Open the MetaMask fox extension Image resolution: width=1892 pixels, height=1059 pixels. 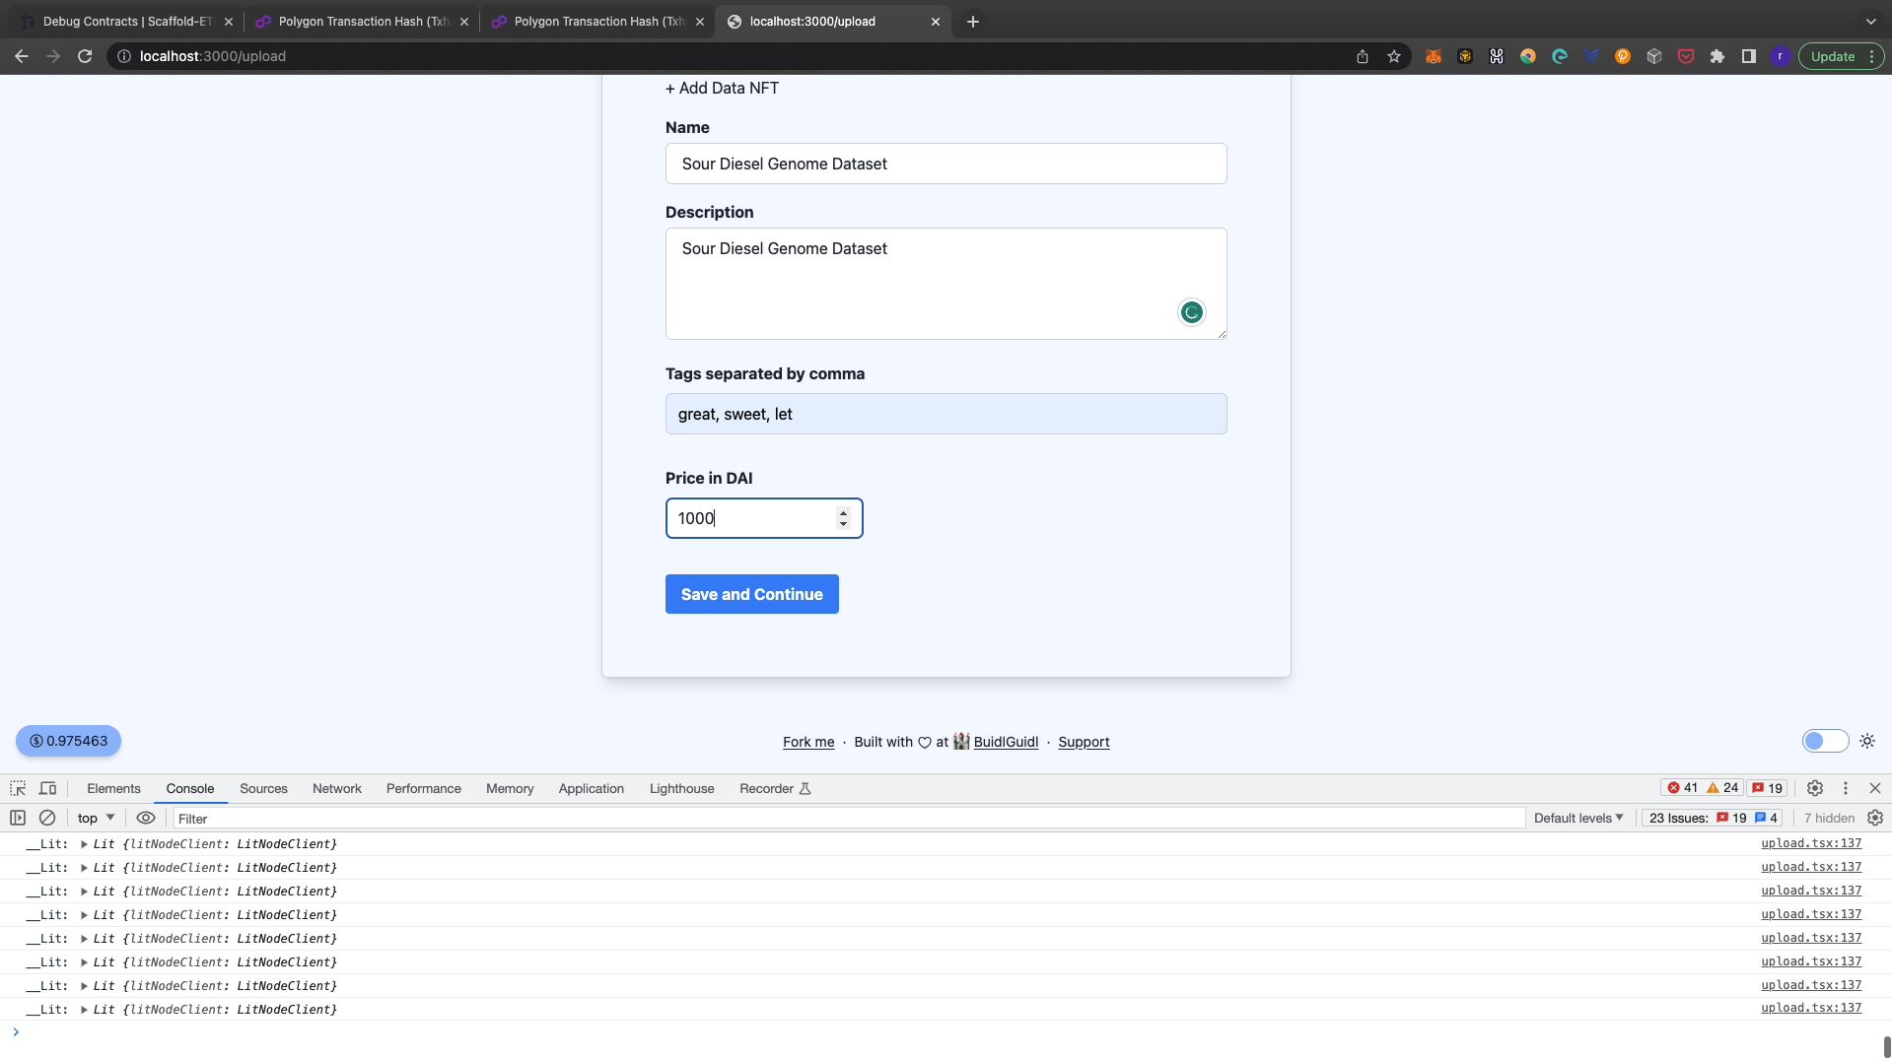pyautogui.click(x=1434, y=56)
